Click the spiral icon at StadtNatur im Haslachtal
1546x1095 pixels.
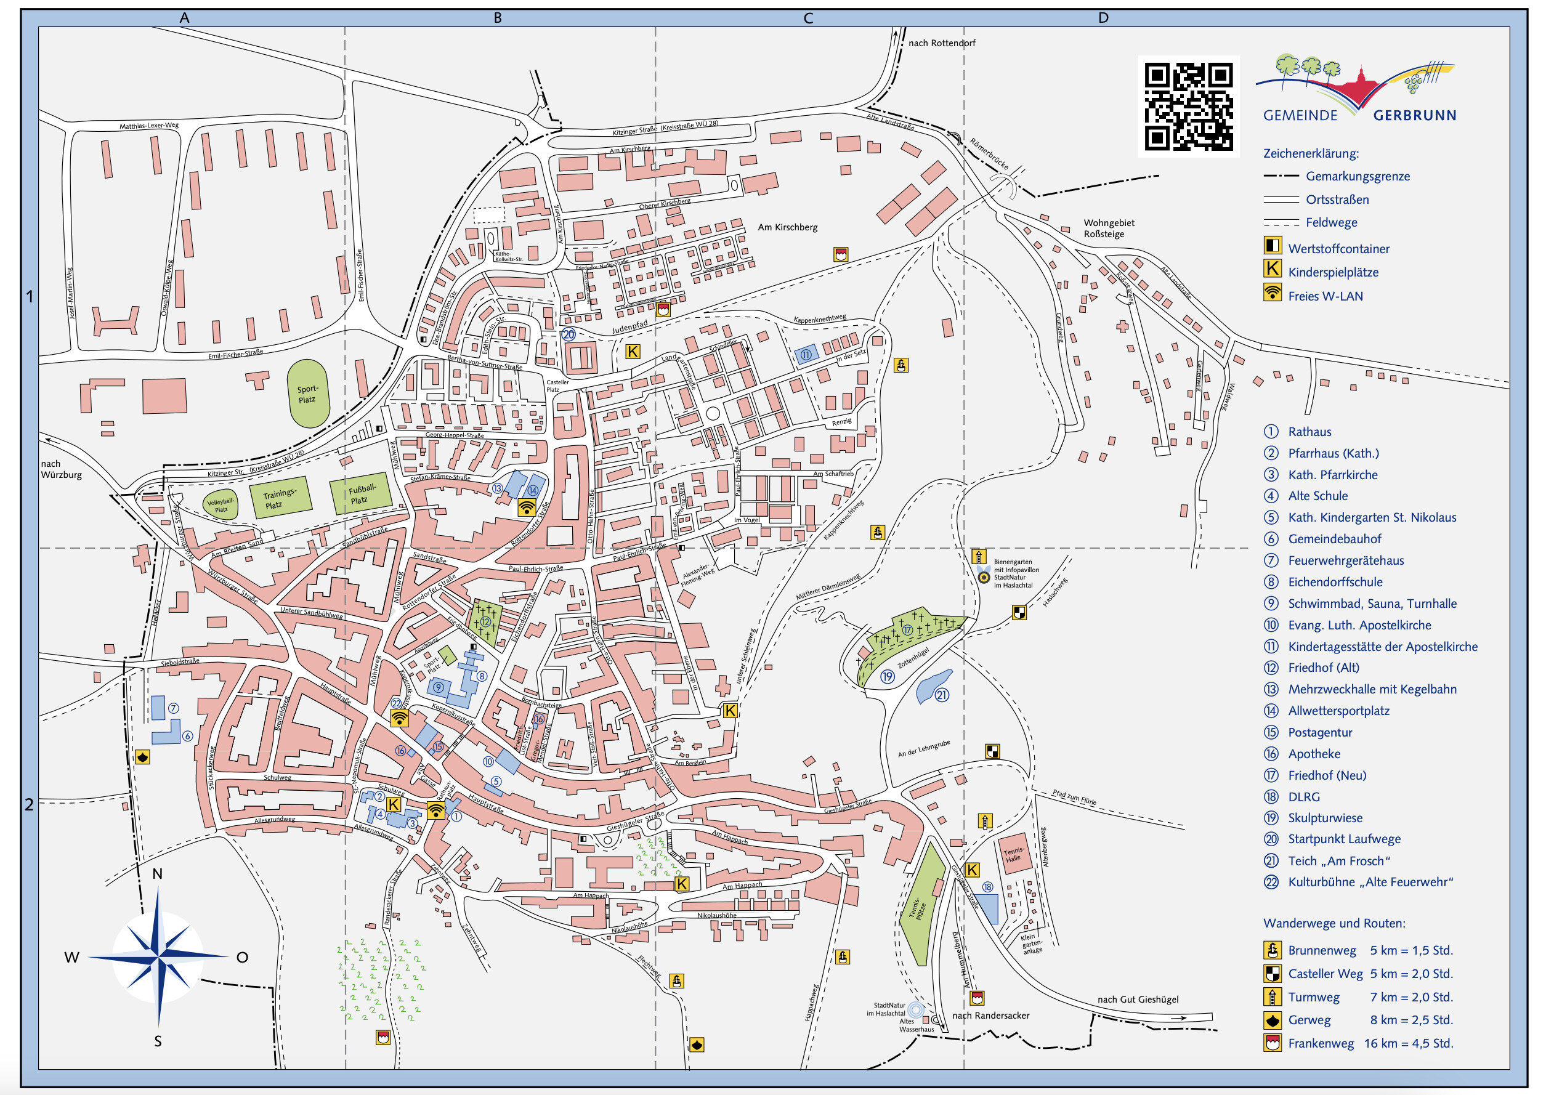[915, 1009]
